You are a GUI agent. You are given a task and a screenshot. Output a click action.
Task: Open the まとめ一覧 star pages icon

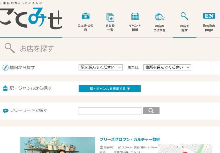(x=110, y=18)
